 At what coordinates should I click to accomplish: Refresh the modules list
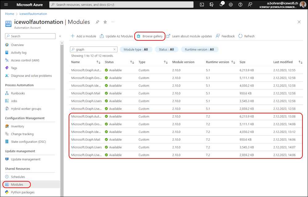pos(246,36)
